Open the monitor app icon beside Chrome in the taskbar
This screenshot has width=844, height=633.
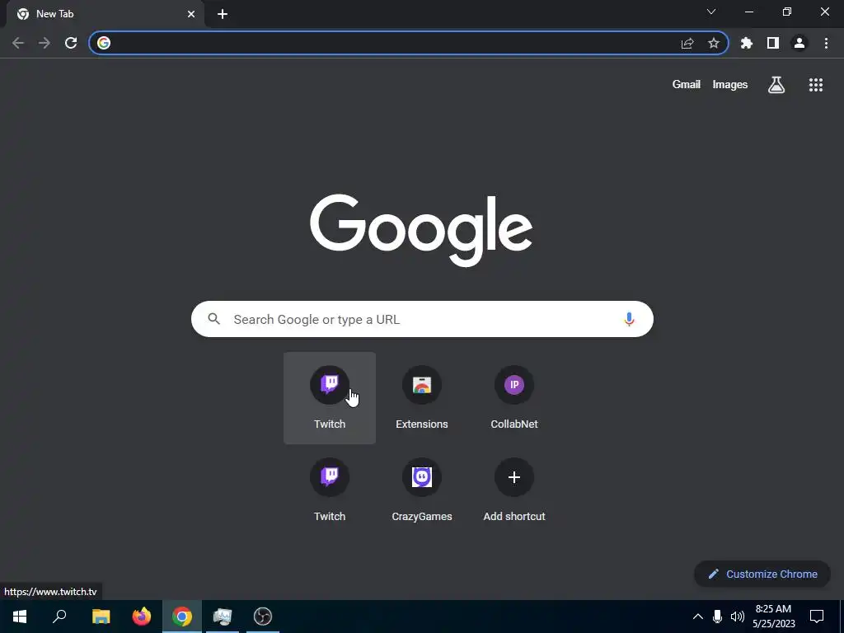223,617
